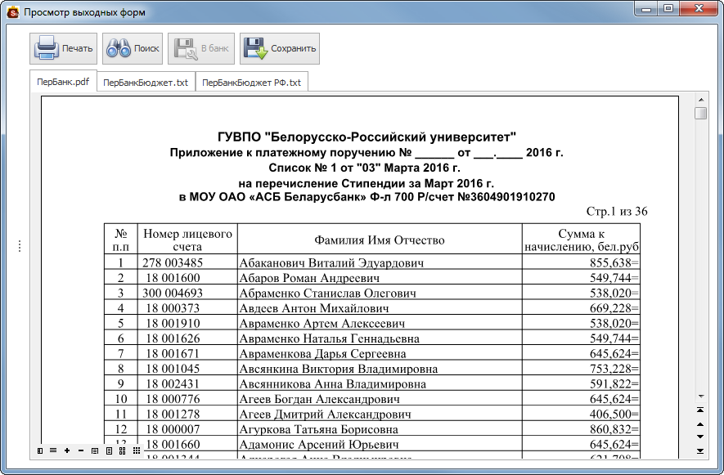724x475 pixels.
Task: Click the account number 18 000373
Action: pos(173,308)
